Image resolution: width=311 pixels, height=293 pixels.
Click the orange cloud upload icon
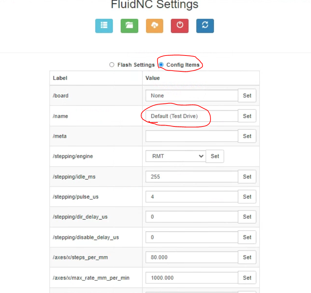pos(154,26)
